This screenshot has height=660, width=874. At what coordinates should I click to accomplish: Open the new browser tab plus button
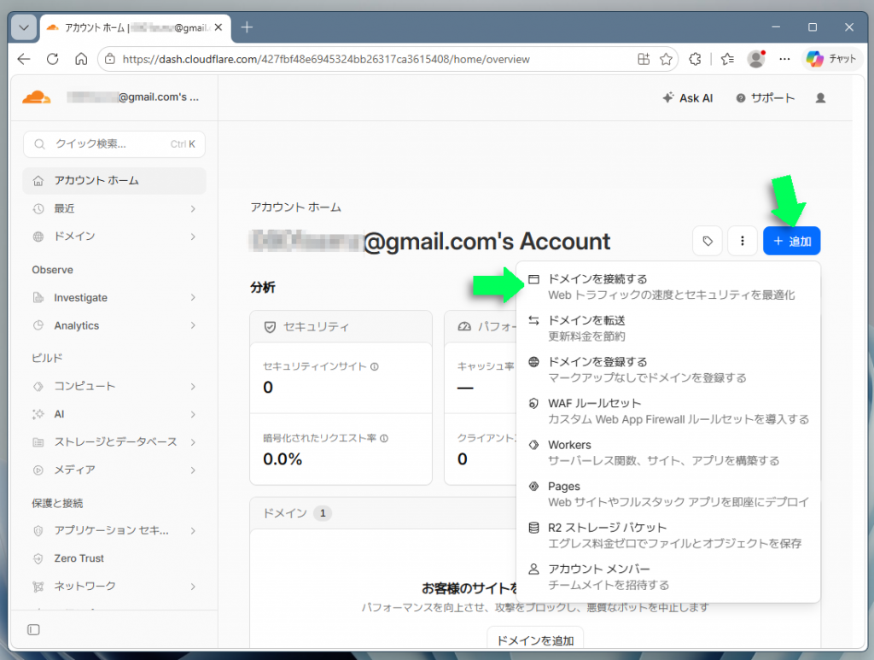(247, 27)
